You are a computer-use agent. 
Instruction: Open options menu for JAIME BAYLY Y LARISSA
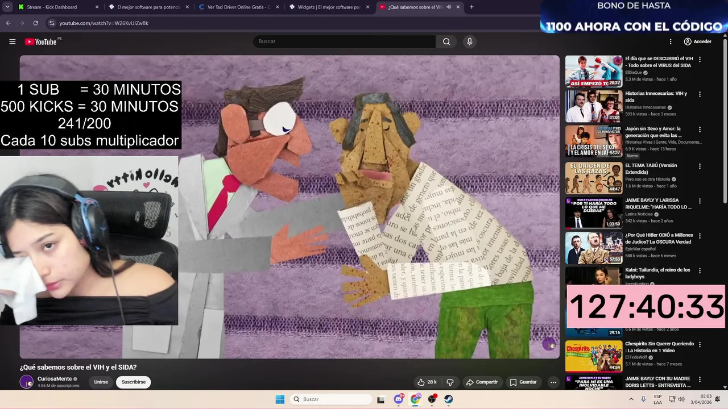tap(700, 201)
